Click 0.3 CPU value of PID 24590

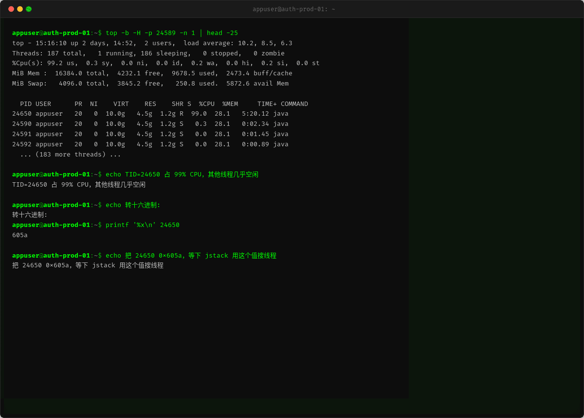click(x=201, y=124)
